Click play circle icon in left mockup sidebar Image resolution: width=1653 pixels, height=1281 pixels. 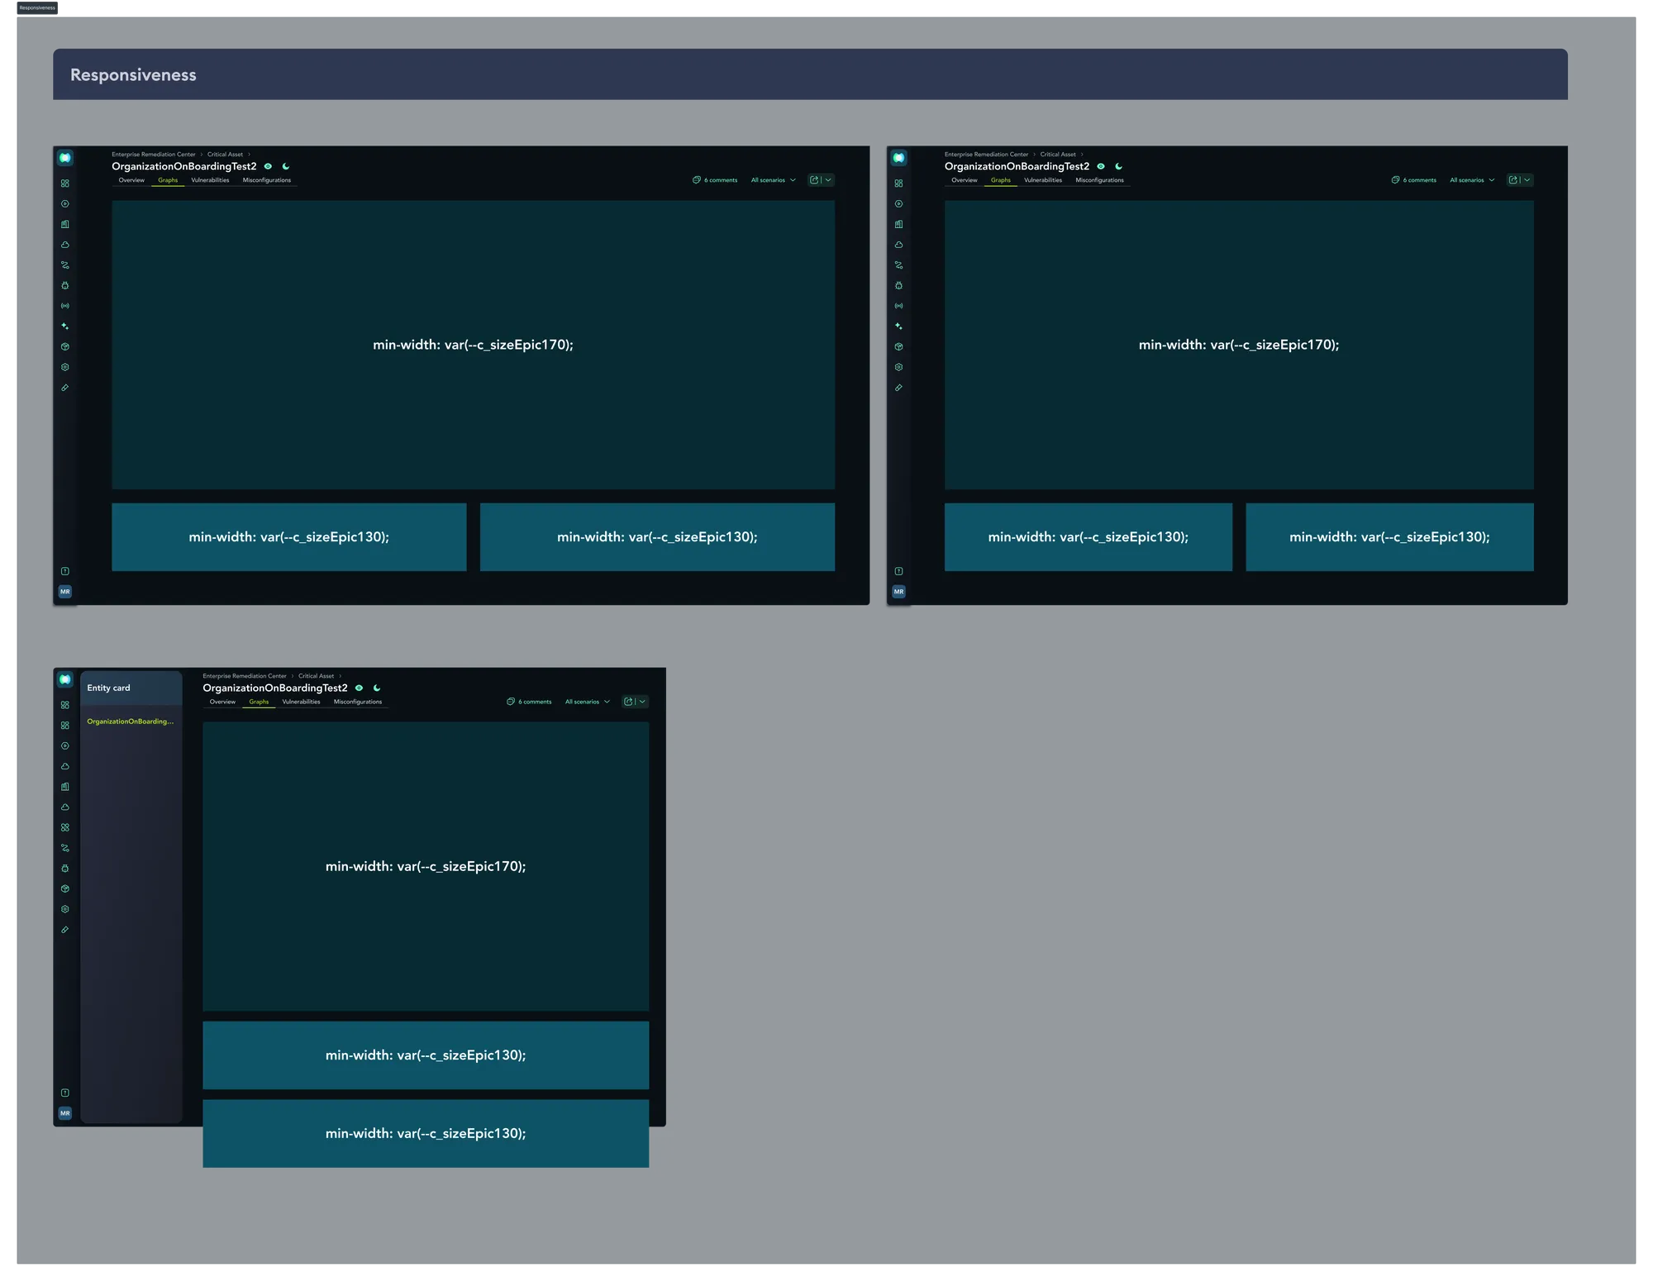pyautogui.click(x=65, y=204)
